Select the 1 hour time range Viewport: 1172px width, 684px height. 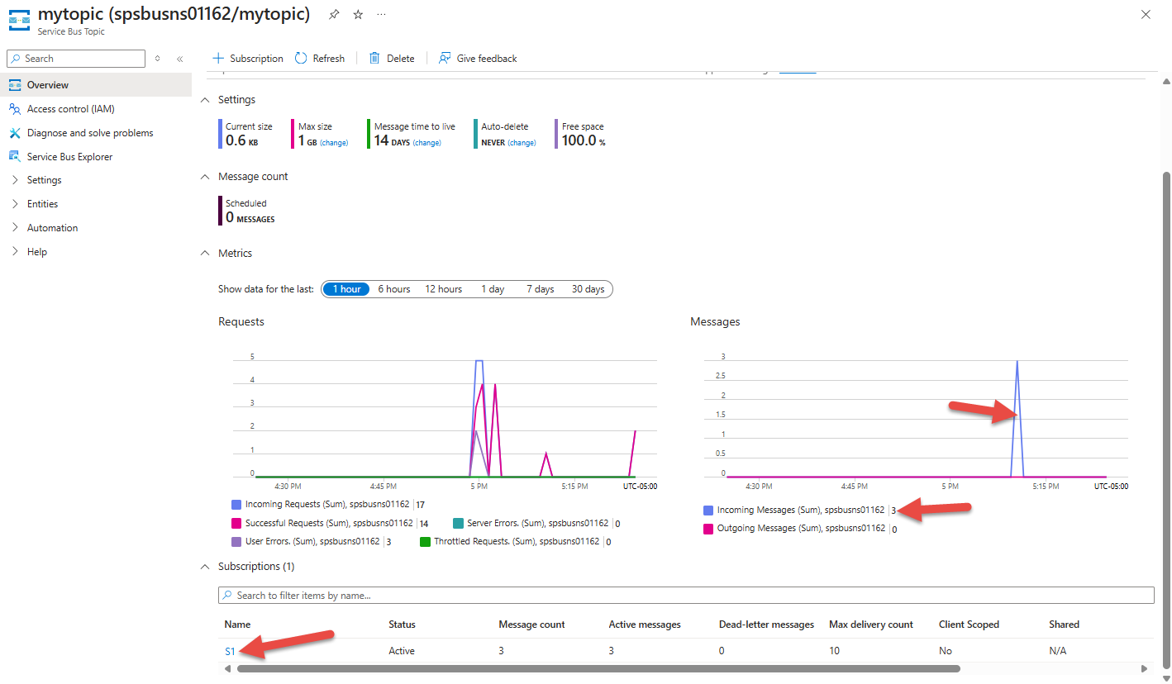pos(345,289)
